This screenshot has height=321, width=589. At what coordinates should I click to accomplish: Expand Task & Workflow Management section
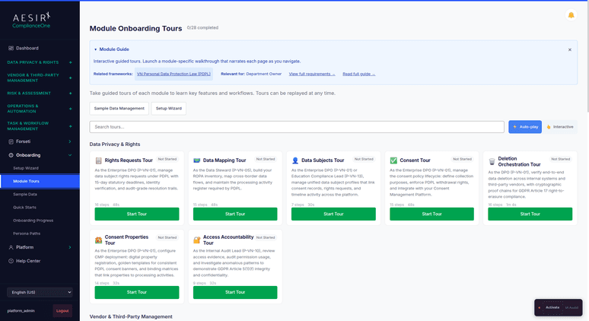(x=70, y=126)
